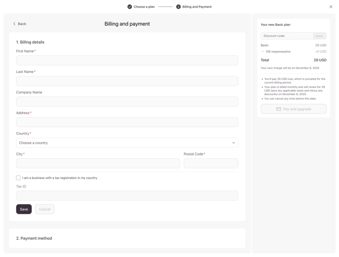Click the Pay and upgrade button
The height and width of the screenshot is (257, 339).
click(293, 109)
